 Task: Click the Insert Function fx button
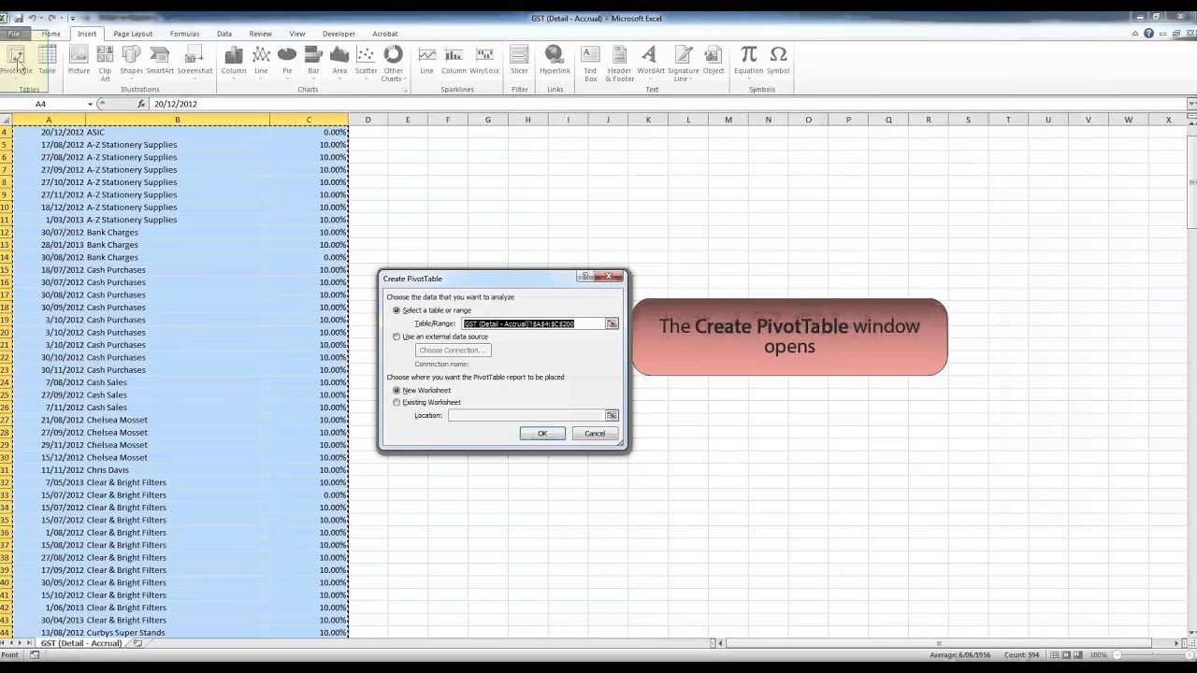tap(141, 104)
